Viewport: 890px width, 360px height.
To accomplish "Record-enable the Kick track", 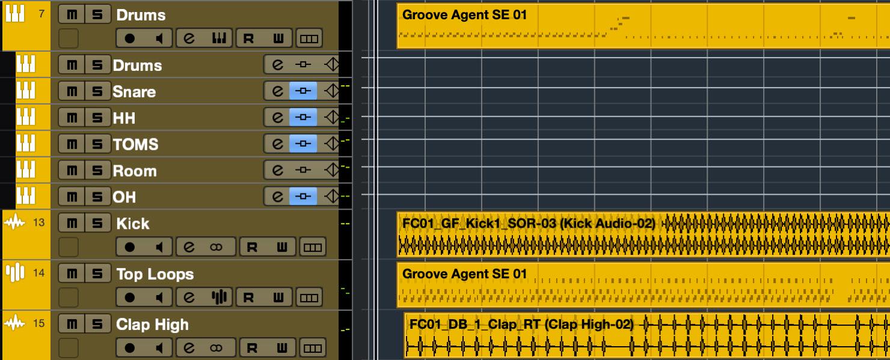I will tap(130, 247).
